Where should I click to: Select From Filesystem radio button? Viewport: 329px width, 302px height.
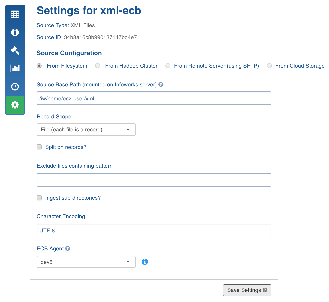pyautogui.click(x=39, y=66)
